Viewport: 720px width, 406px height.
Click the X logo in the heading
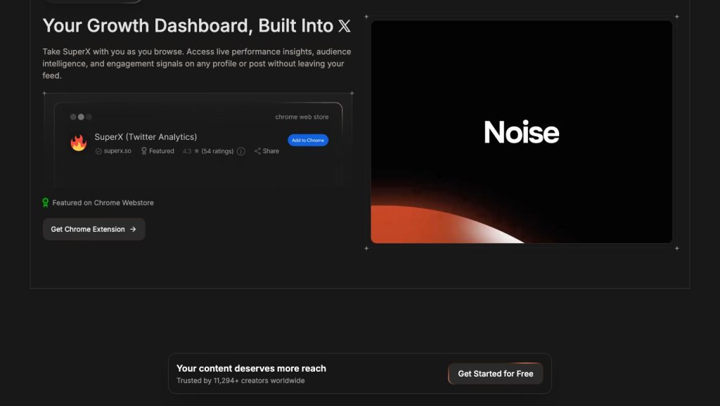(345, 26)
